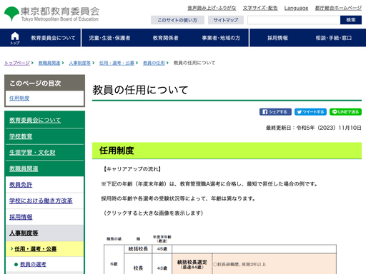Image resolution: width=366 pixels, height=274 pixels.
Task: Go to 任用・選考・公募 in the breadcrumb
Action: 117,63
